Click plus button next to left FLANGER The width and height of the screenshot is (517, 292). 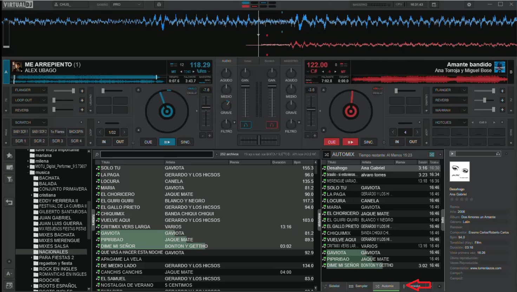(x=82, y=91)
